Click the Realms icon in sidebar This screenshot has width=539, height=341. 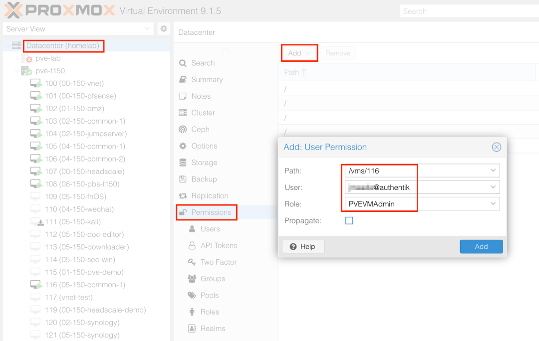click(x=192, y=329)
